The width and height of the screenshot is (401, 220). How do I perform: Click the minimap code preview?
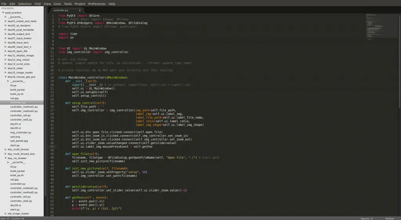click(376, 27)
